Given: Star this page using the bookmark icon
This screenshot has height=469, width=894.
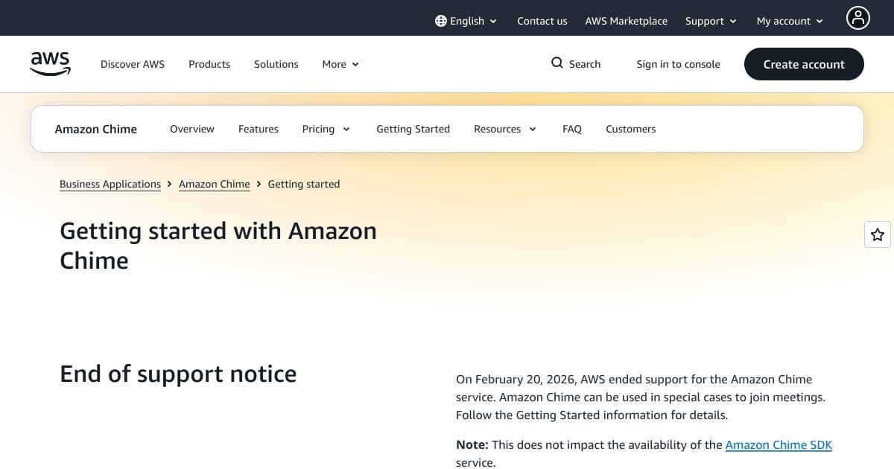Looking at the screenshot, I should click(x=877, y=234).
